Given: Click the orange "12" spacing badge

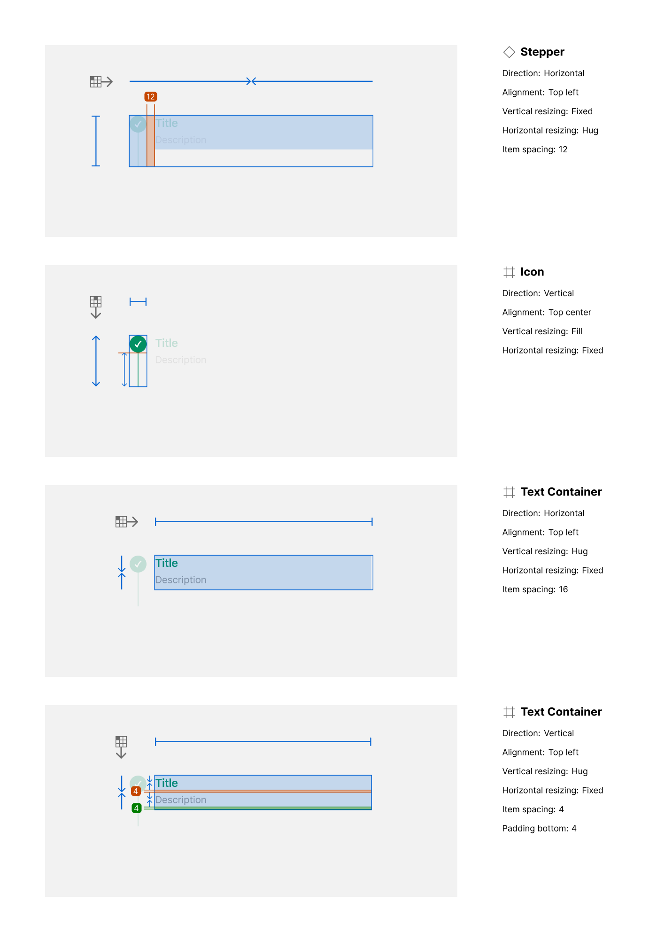Looking at the screenshot, I should point(150,97).
